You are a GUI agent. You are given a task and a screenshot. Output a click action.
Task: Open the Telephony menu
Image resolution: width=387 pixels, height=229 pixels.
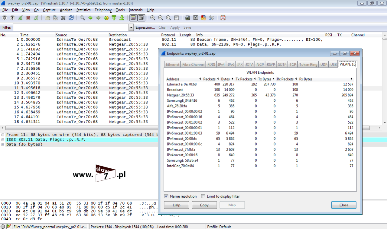[103, 10]
